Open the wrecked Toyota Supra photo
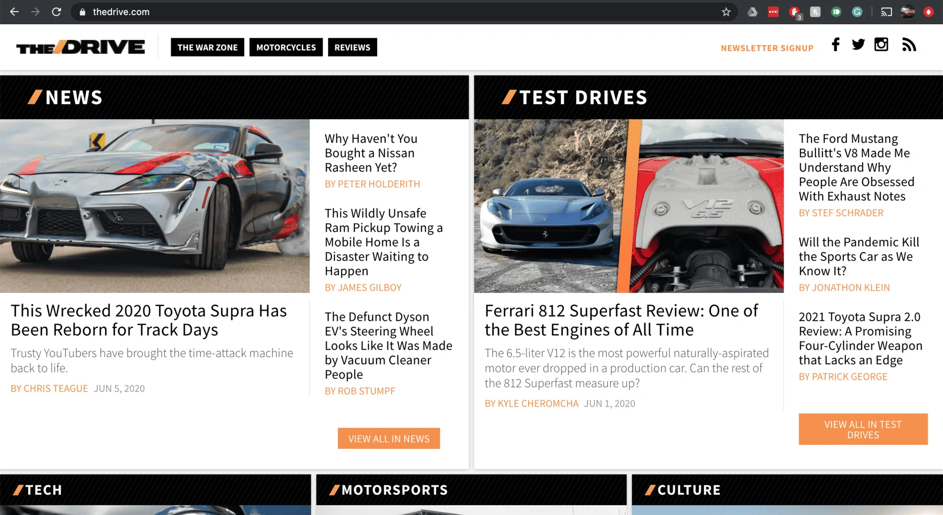Viewport: 943px width, 515px height. pos(155,206)
